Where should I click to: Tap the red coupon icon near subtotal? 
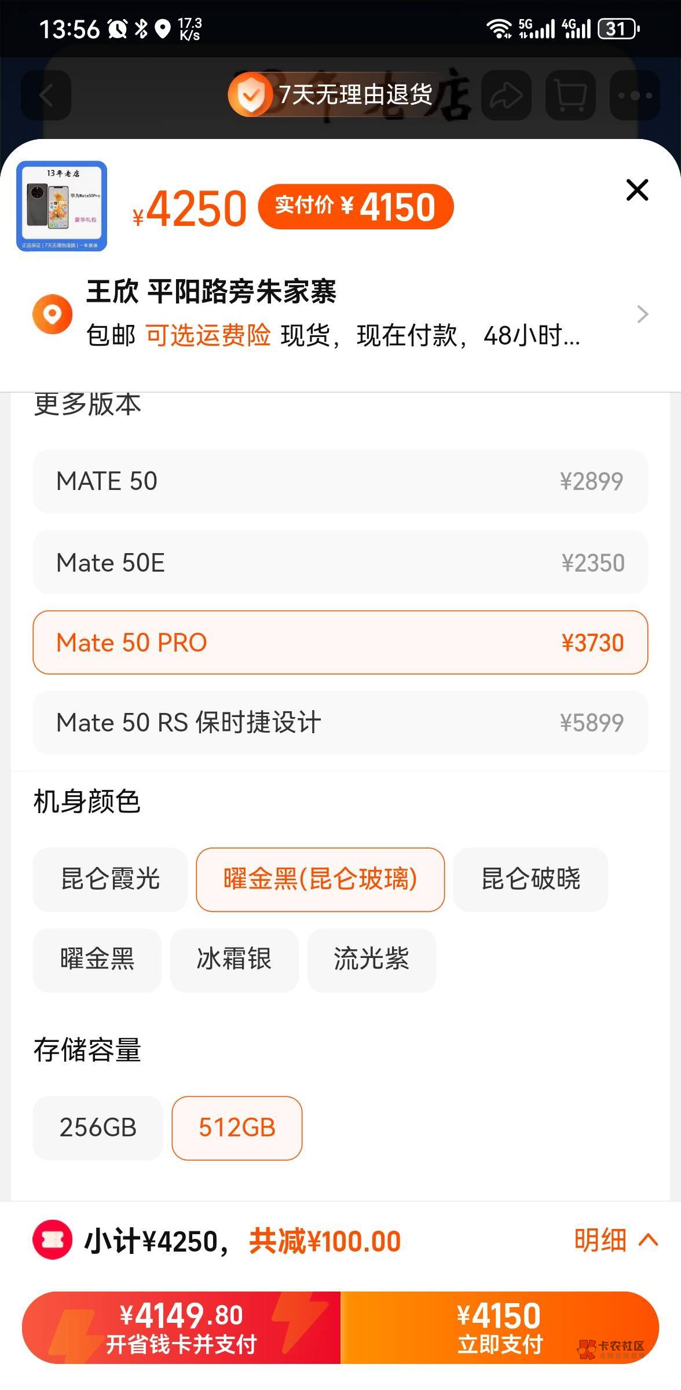[x=52, y=1240]
